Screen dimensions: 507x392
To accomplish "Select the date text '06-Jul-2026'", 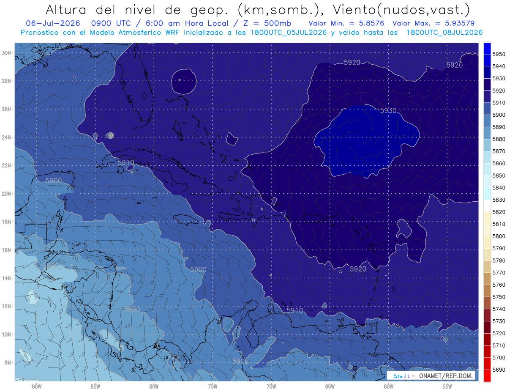I will [52, 23].
